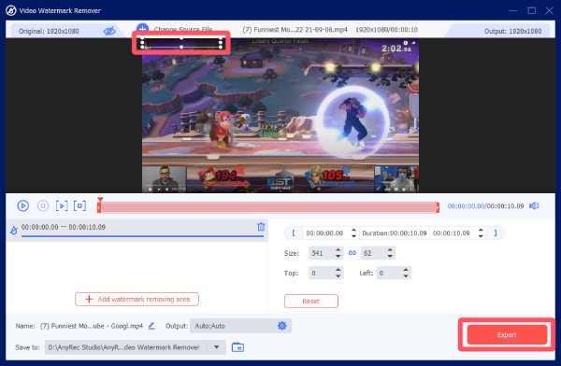The image size is (561, 366).
Task: Maximize the Video Watermark Remover window
Action: point(532,10)
